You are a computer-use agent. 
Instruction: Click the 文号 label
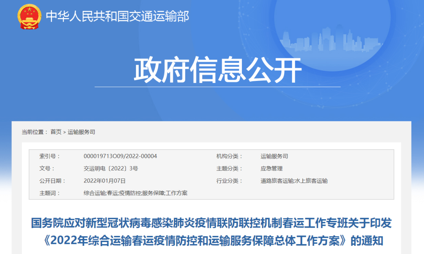click(47, 168)
